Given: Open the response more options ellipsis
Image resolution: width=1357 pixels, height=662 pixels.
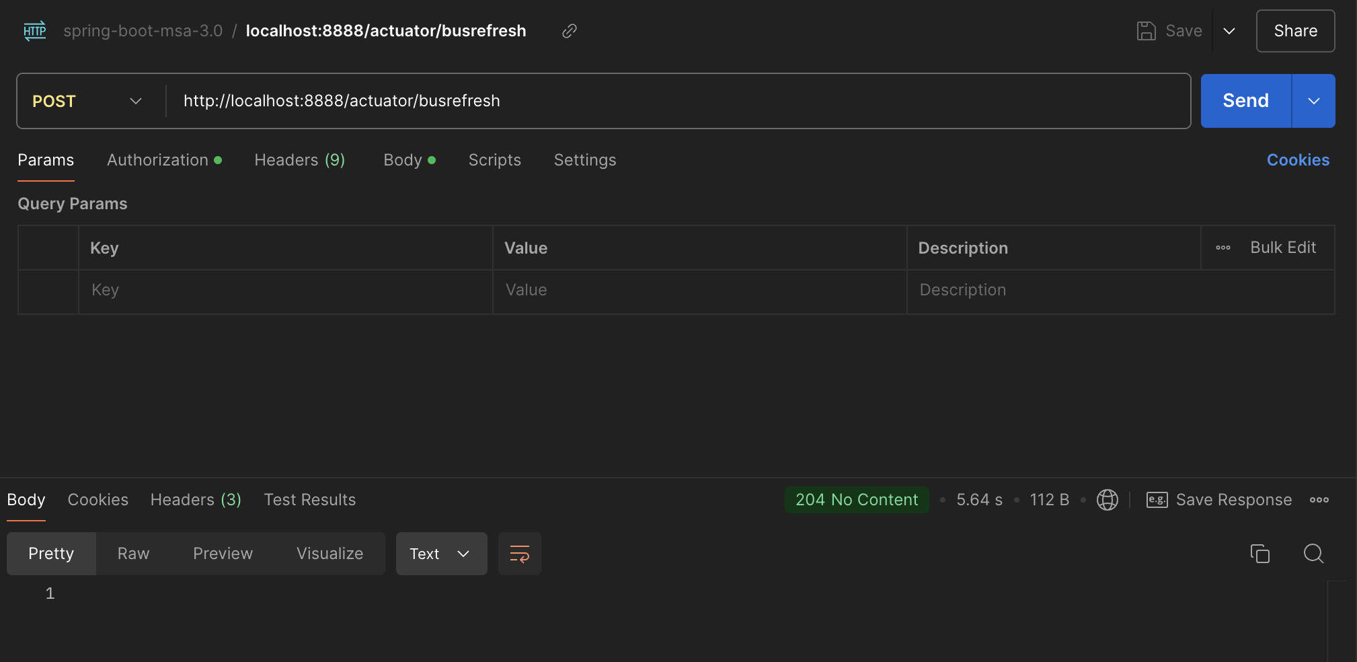Looking at the screenshot, I should click(x=1319, y=500).
